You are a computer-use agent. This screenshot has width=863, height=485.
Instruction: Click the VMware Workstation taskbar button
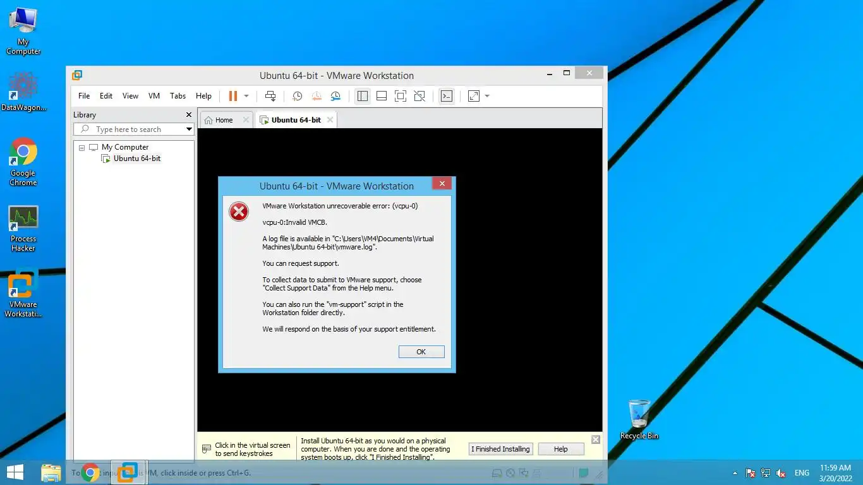tap(129, 472)
